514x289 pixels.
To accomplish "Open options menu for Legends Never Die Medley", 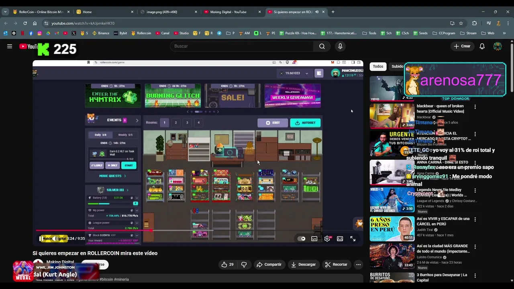I will 475,191.
